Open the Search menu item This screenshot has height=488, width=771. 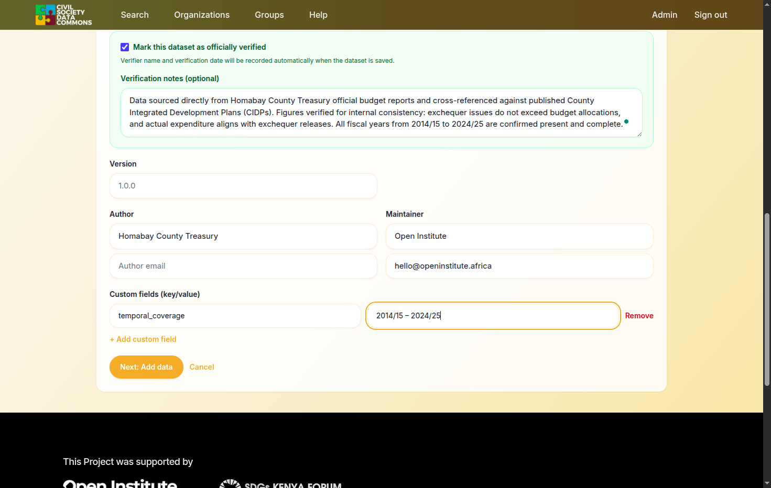point(135,15)
